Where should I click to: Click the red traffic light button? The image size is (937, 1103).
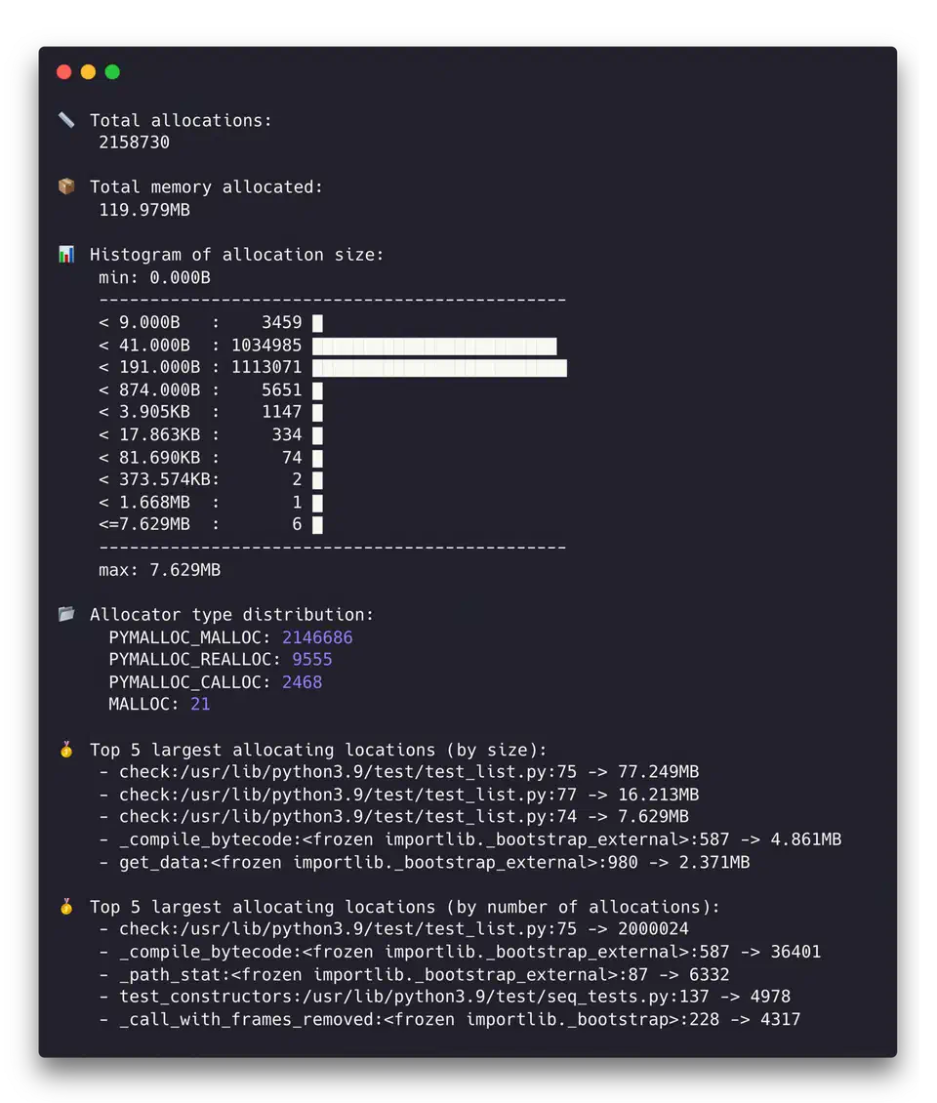(63, 71)
